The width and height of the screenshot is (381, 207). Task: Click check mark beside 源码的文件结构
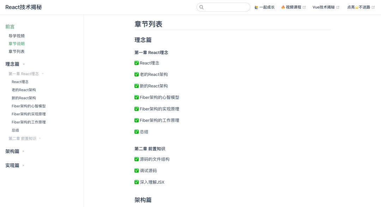[137, 159]
